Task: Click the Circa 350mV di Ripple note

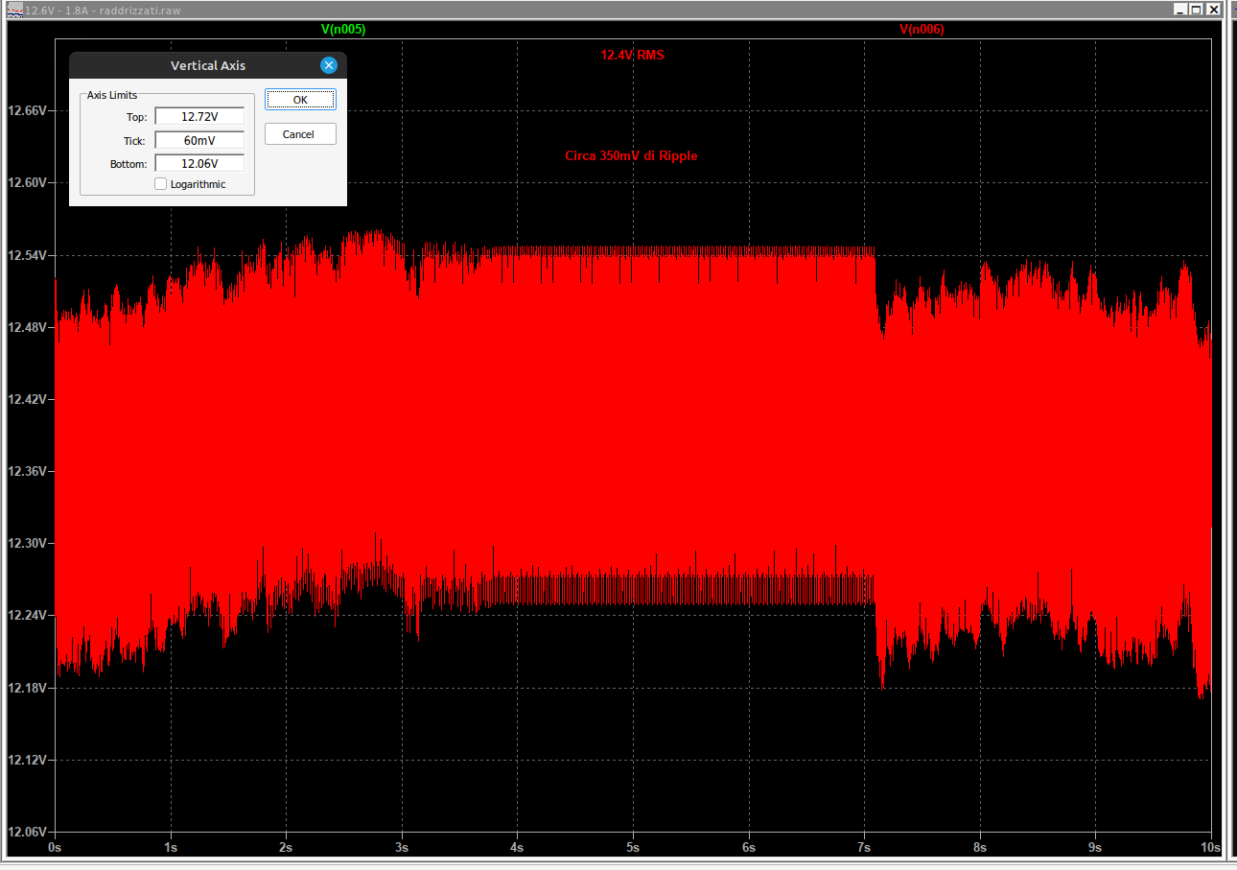Action: tap(631, 156)
